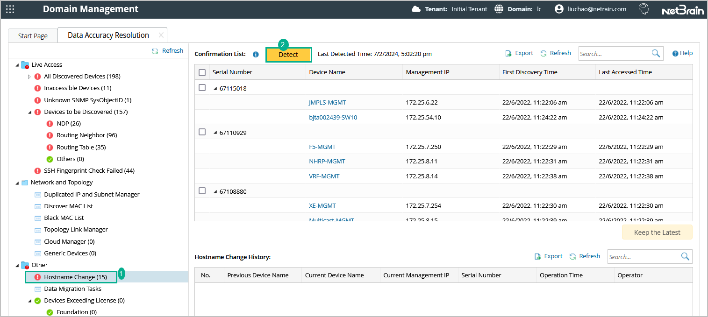Open the JMPLS-MGMT device link

coord(327,102)
